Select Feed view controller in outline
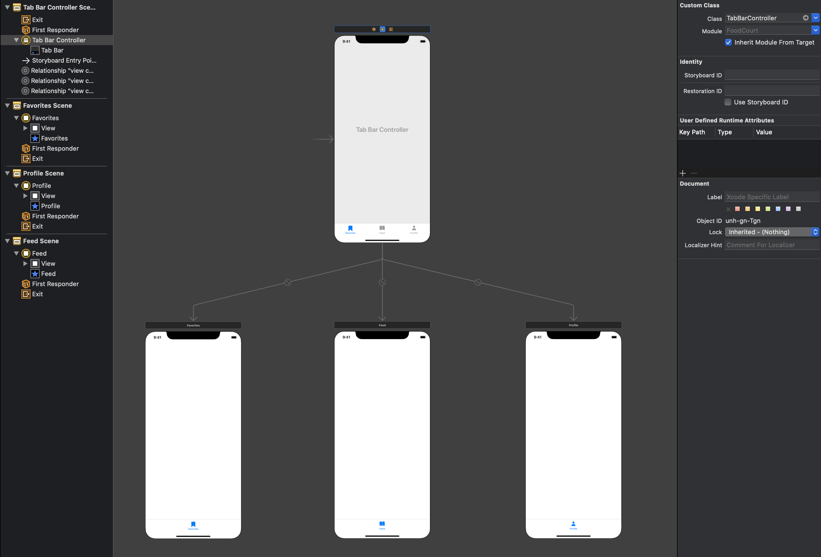 (34, 253)
